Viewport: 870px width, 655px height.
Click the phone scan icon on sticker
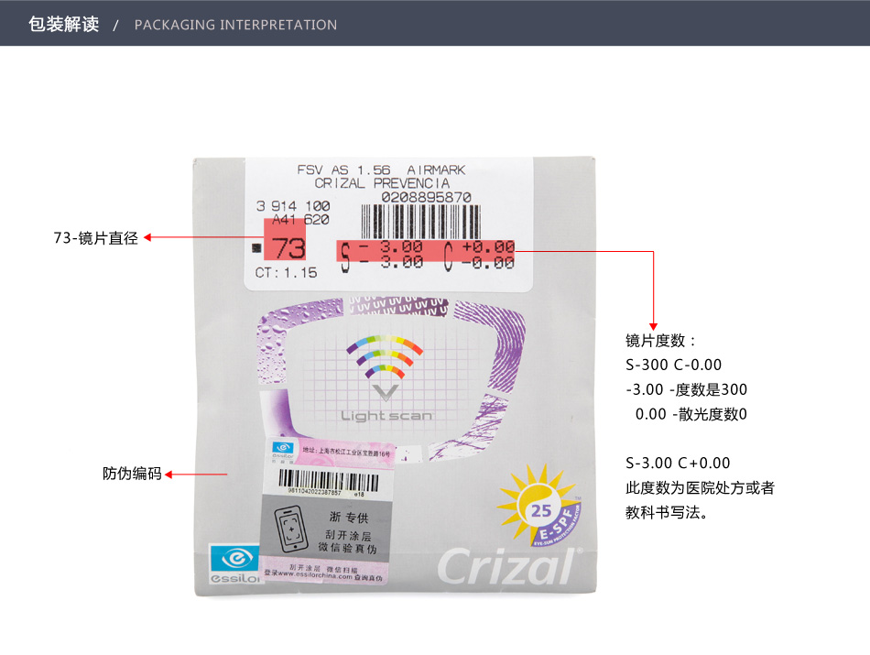click(291, 529)
